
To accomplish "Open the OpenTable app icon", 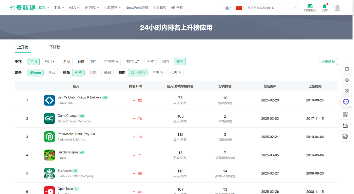I will coord(49,190).
